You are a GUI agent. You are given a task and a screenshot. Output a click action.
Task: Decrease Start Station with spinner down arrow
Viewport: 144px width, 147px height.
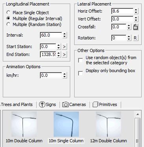(59, 48)
